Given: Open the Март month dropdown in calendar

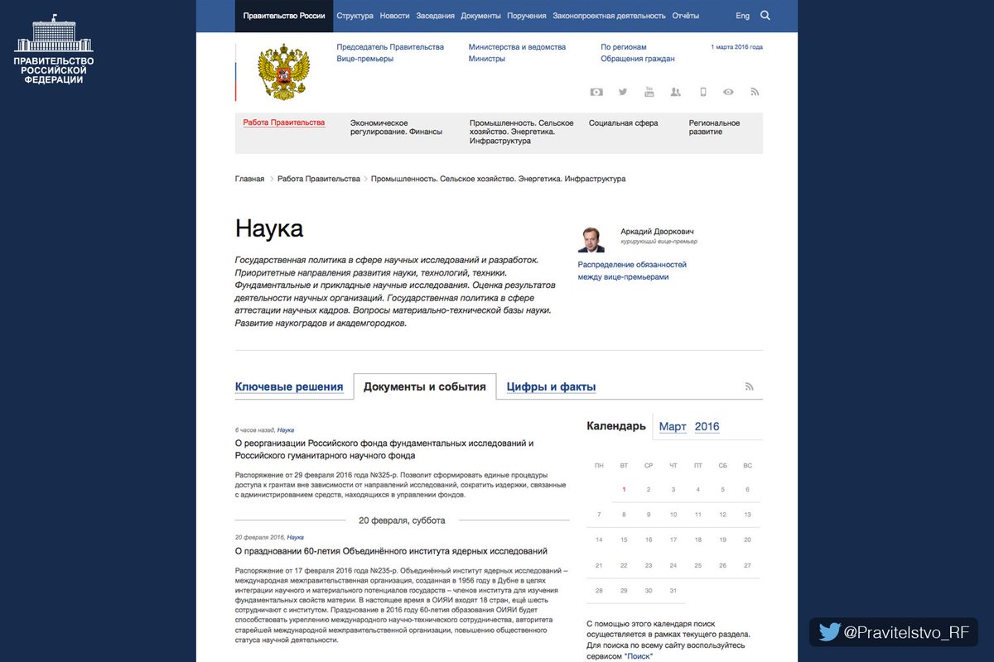Looking at the screenshot, I should 673,427.
